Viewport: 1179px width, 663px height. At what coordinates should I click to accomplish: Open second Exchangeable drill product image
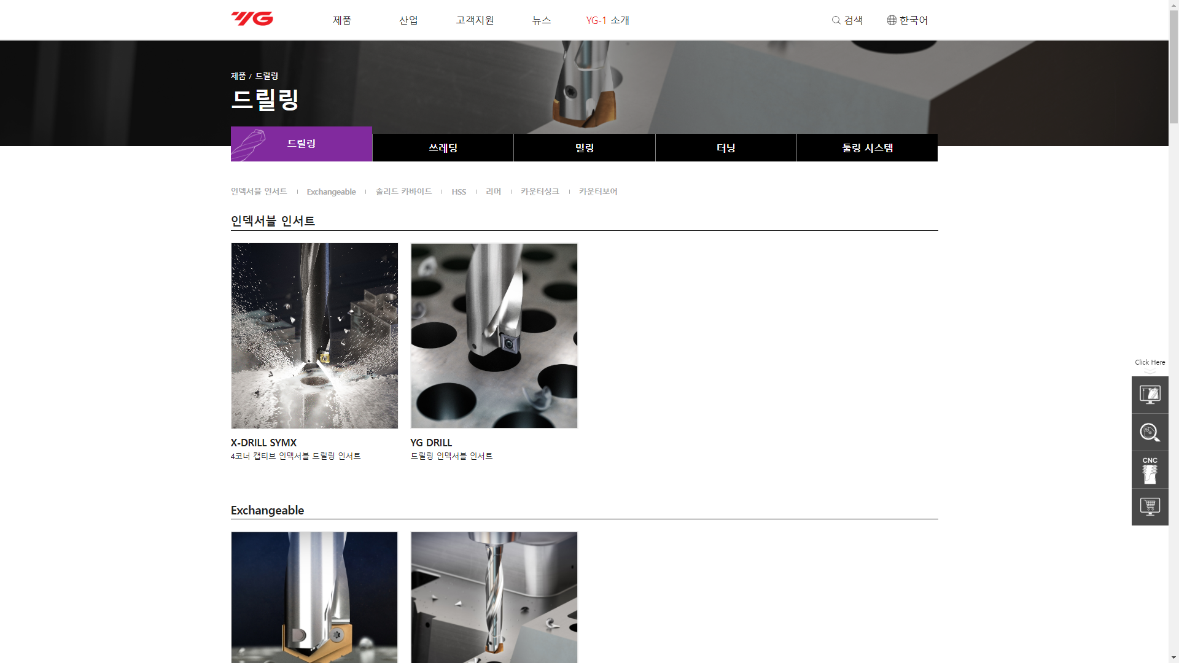tap(494, 597)
